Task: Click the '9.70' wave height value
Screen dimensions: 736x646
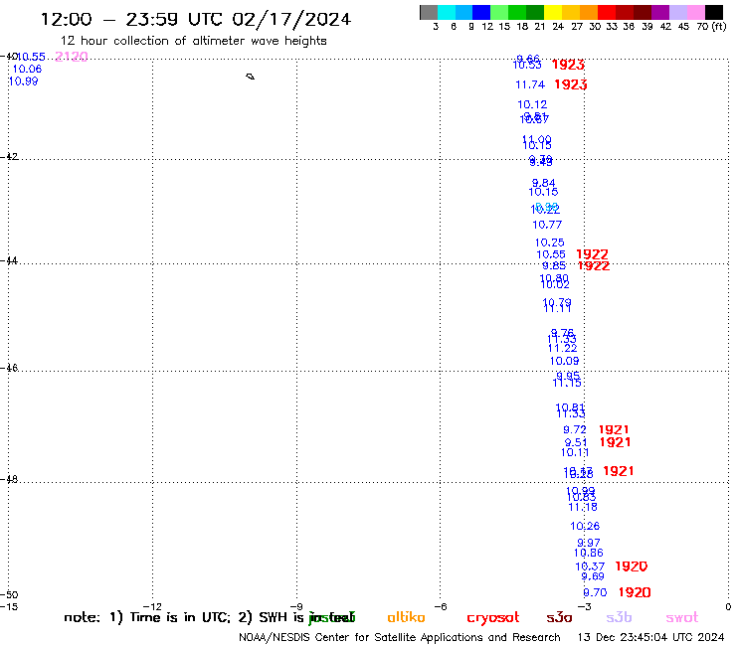Action: 595,592
